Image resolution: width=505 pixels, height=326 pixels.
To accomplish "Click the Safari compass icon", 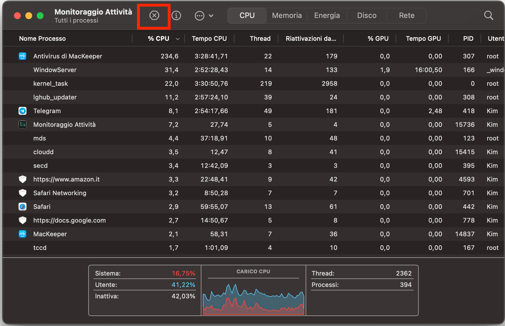I will [23, 207].
